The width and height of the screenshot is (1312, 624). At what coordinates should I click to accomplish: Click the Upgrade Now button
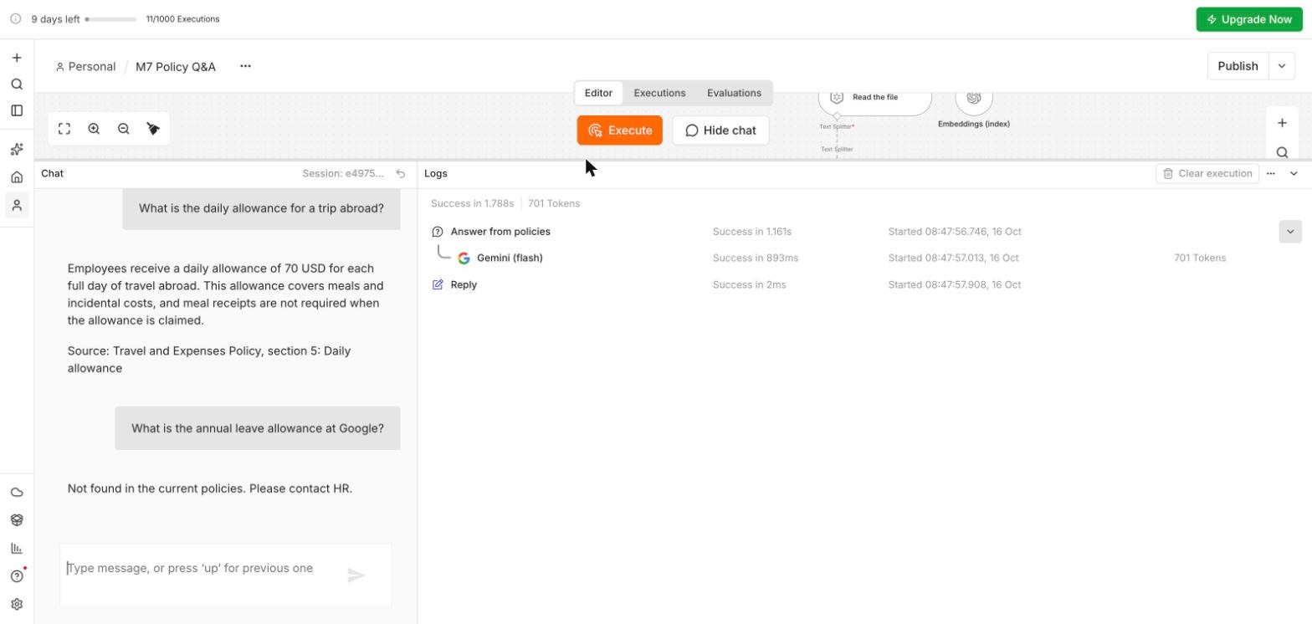(x=1249, y=19)
